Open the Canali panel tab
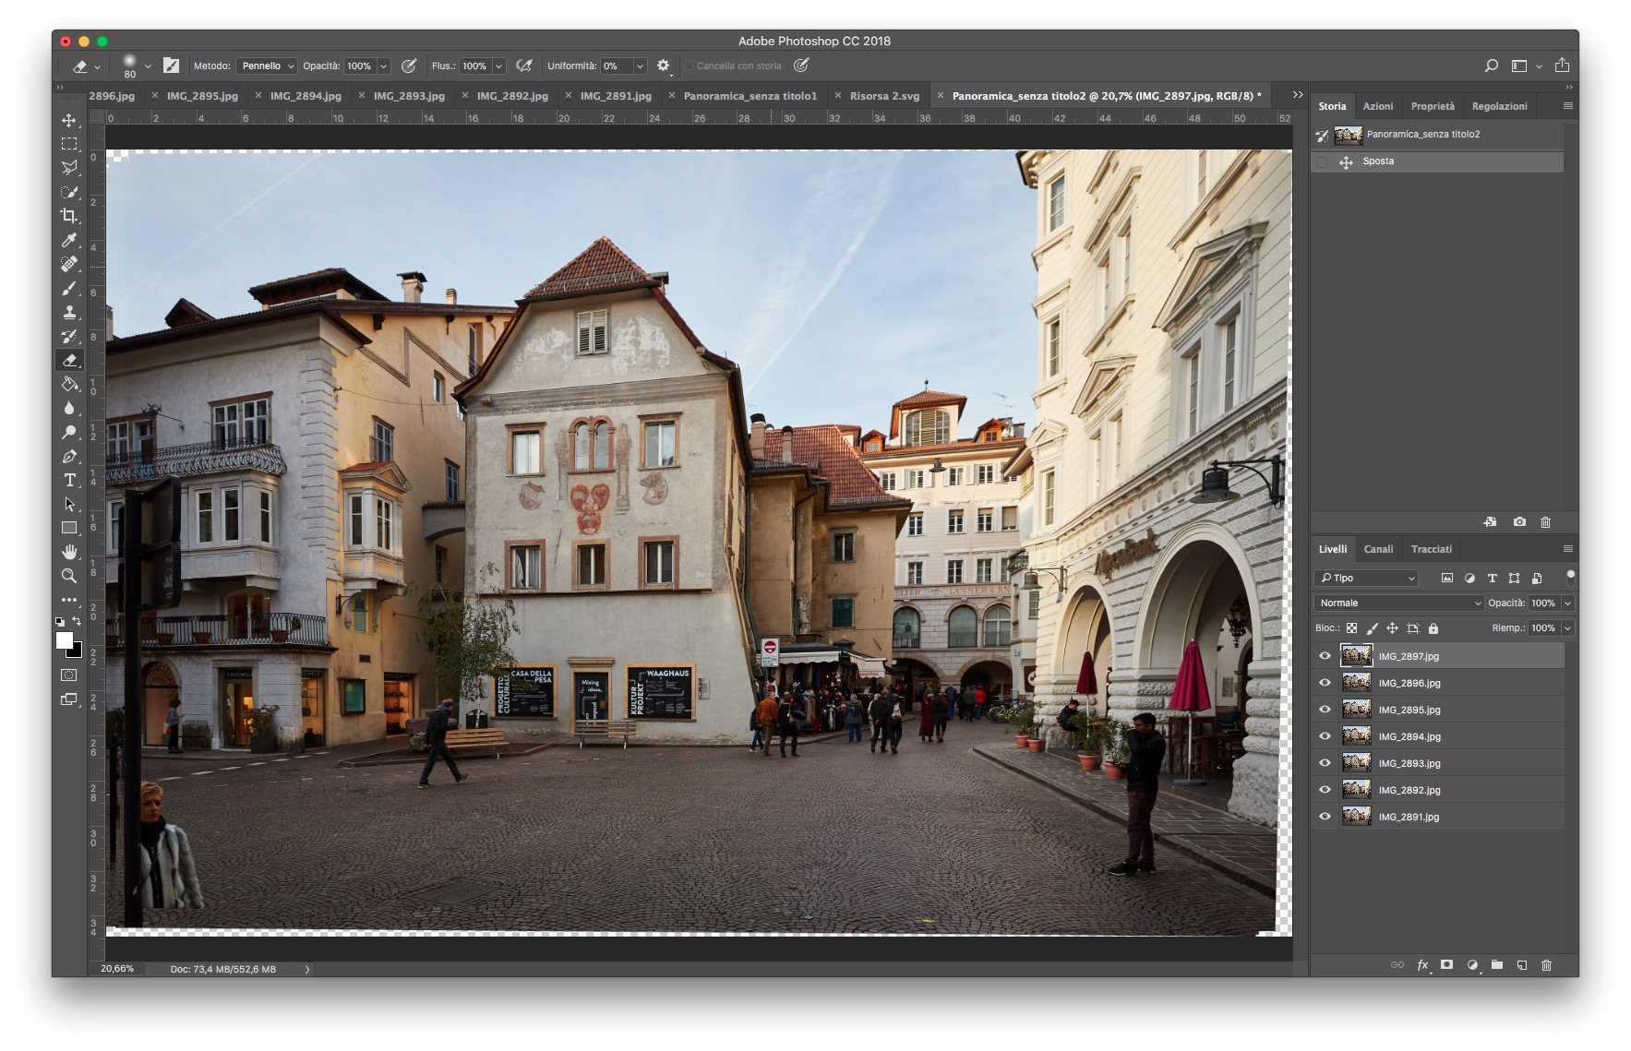 click(1378, 549)
